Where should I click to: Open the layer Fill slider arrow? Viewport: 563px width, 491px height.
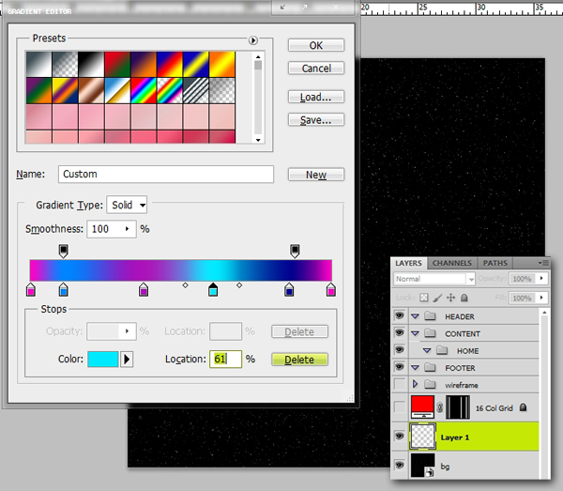click(541, 298)
